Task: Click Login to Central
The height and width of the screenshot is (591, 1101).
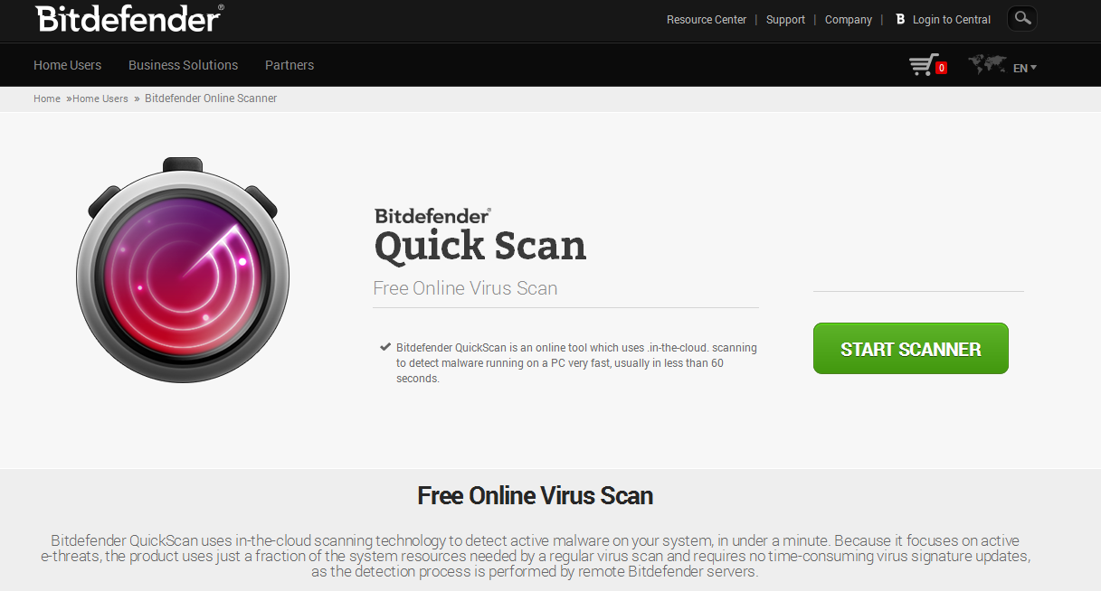Action: pos(952,19)
